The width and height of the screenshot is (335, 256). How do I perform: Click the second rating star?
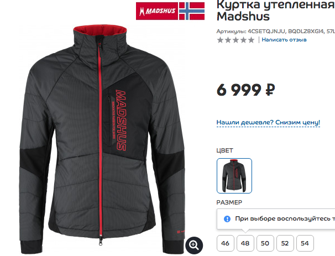(x=228, y=40)
